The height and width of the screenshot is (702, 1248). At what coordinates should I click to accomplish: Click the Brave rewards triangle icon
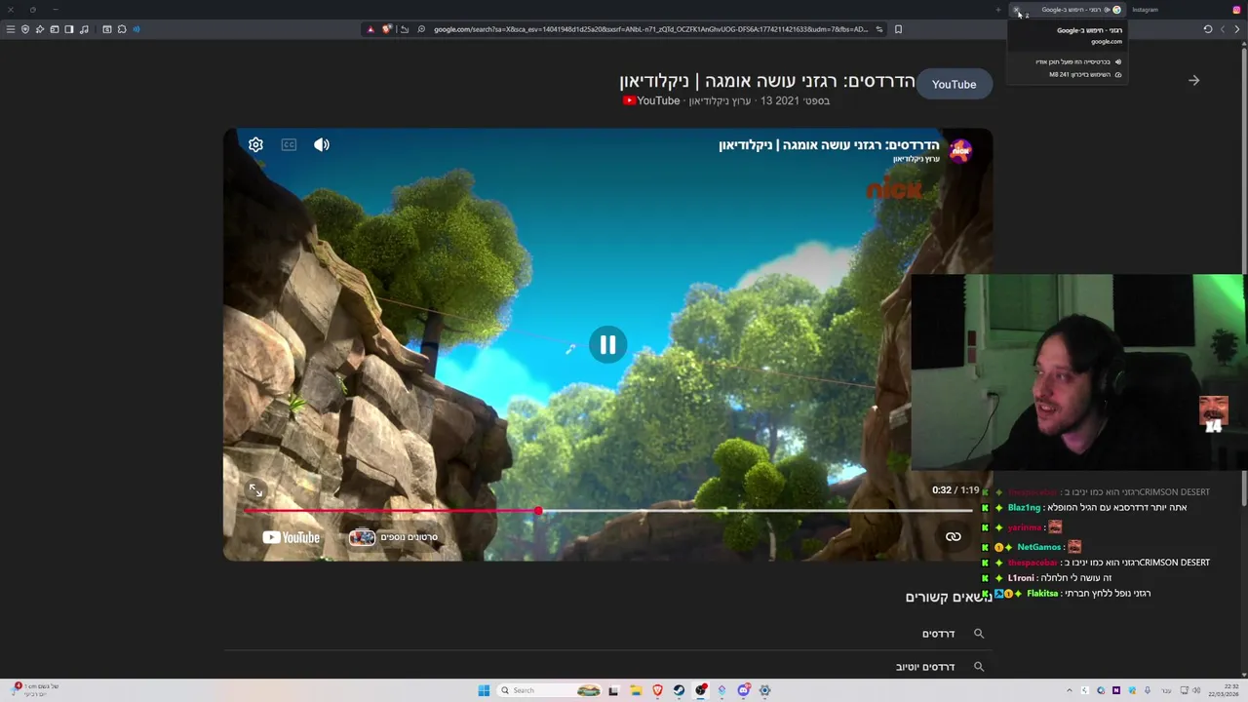click(370, 29)
